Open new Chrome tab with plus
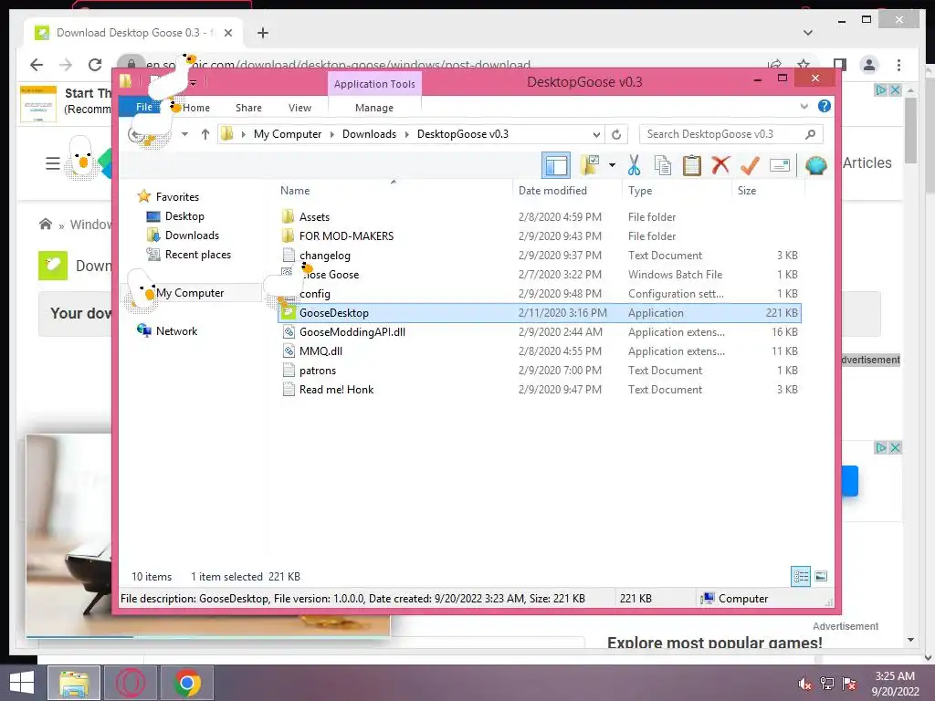This screenshot has height=701, width=935. (x=263, y=33)
